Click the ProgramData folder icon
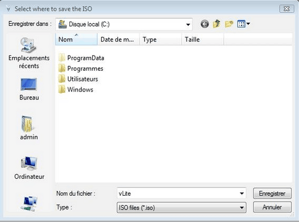The image size is (299, 222). 62,58
